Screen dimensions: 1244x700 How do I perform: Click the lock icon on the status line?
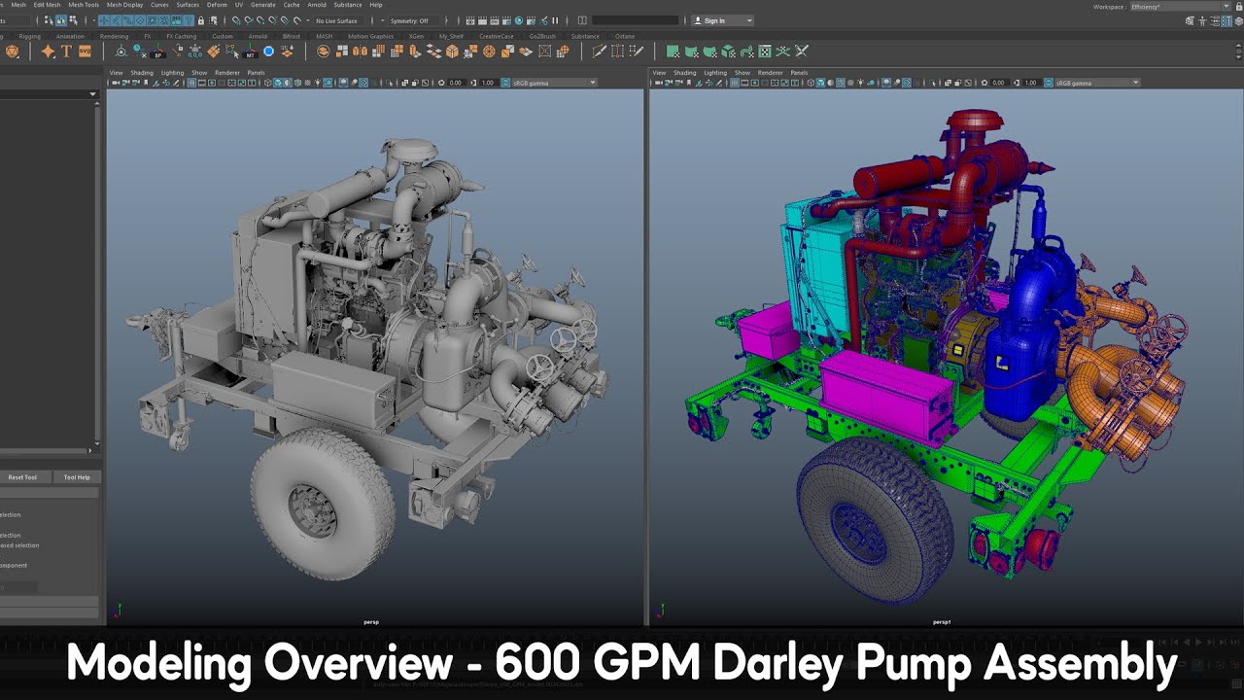(x=200, y=20)
